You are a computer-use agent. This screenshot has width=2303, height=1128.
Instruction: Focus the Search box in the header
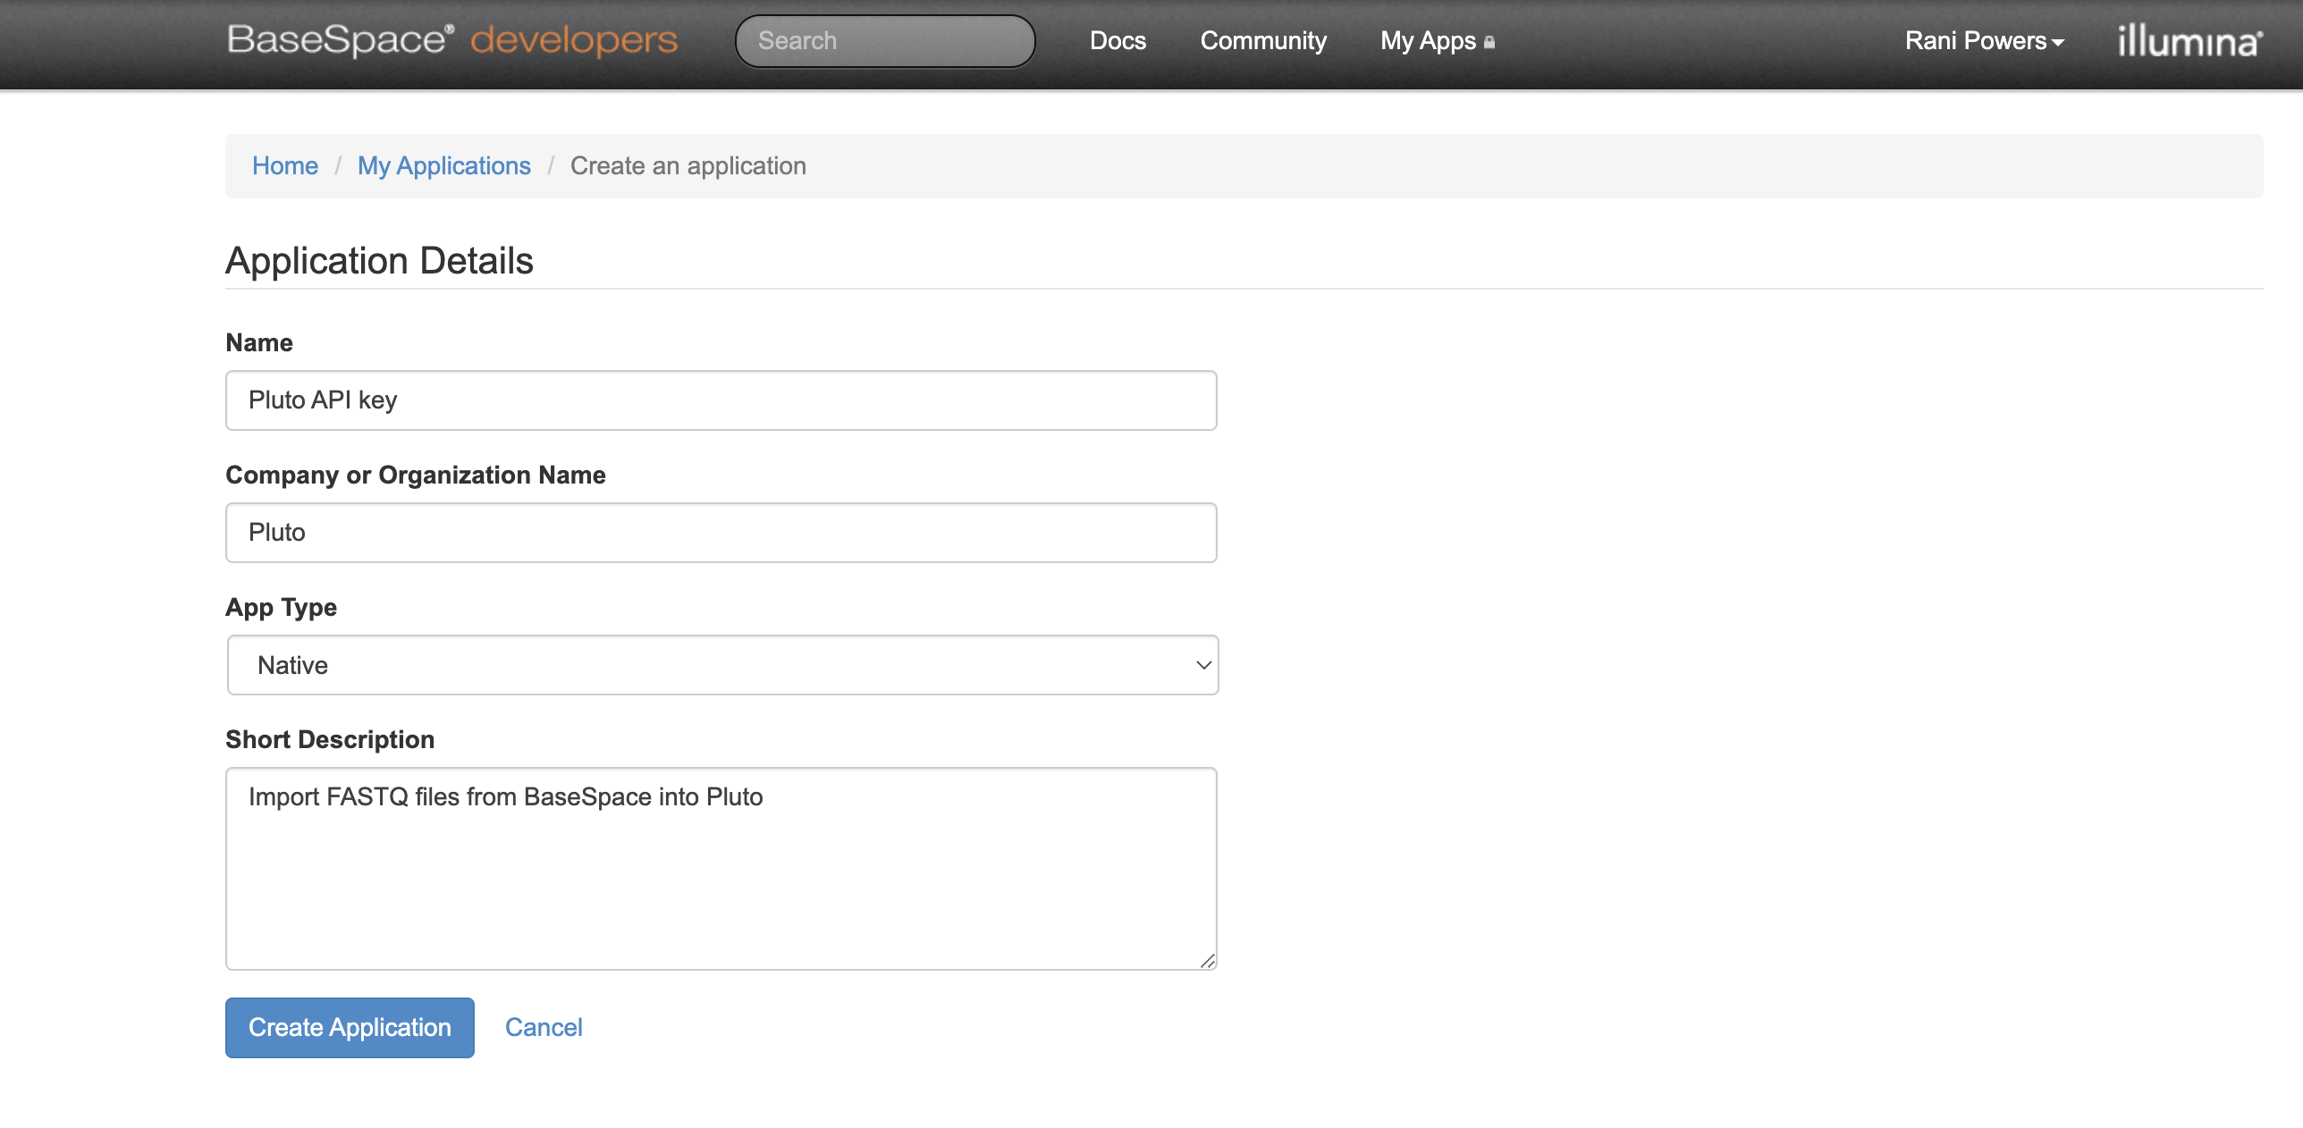pos(885,41)
